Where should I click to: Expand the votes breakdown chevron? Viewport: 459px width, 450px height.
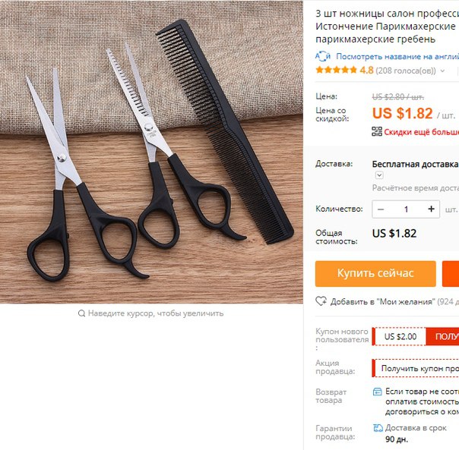(x=442, y=71)
